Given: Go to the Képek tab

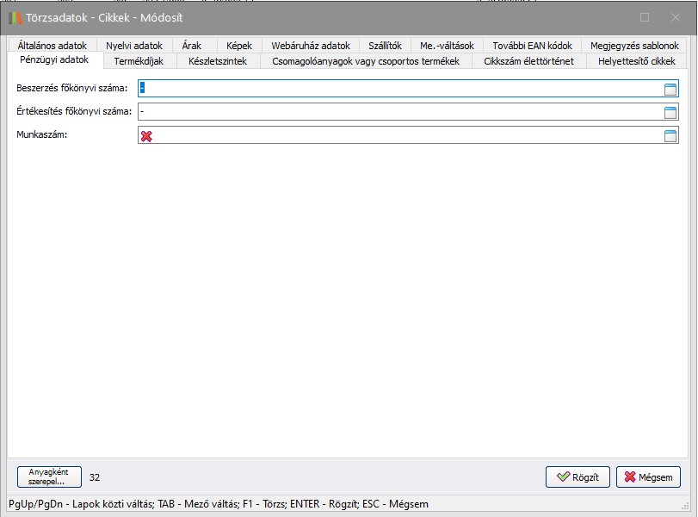Looking at the screenshot, I should [x=238, y=46].
